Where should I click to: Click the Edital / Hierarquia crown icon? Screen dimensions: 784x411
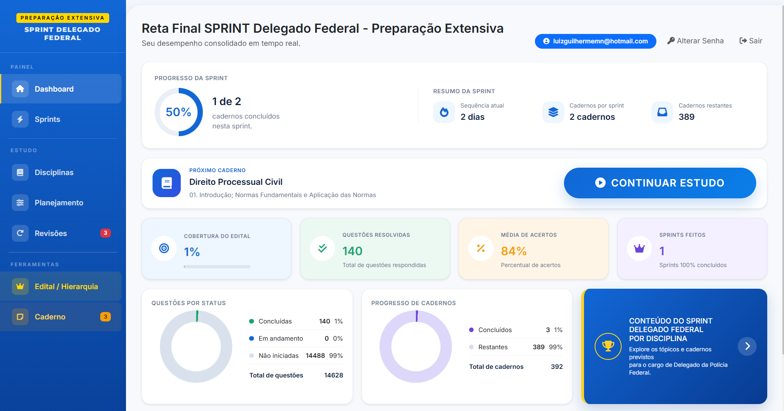[20, 286]
